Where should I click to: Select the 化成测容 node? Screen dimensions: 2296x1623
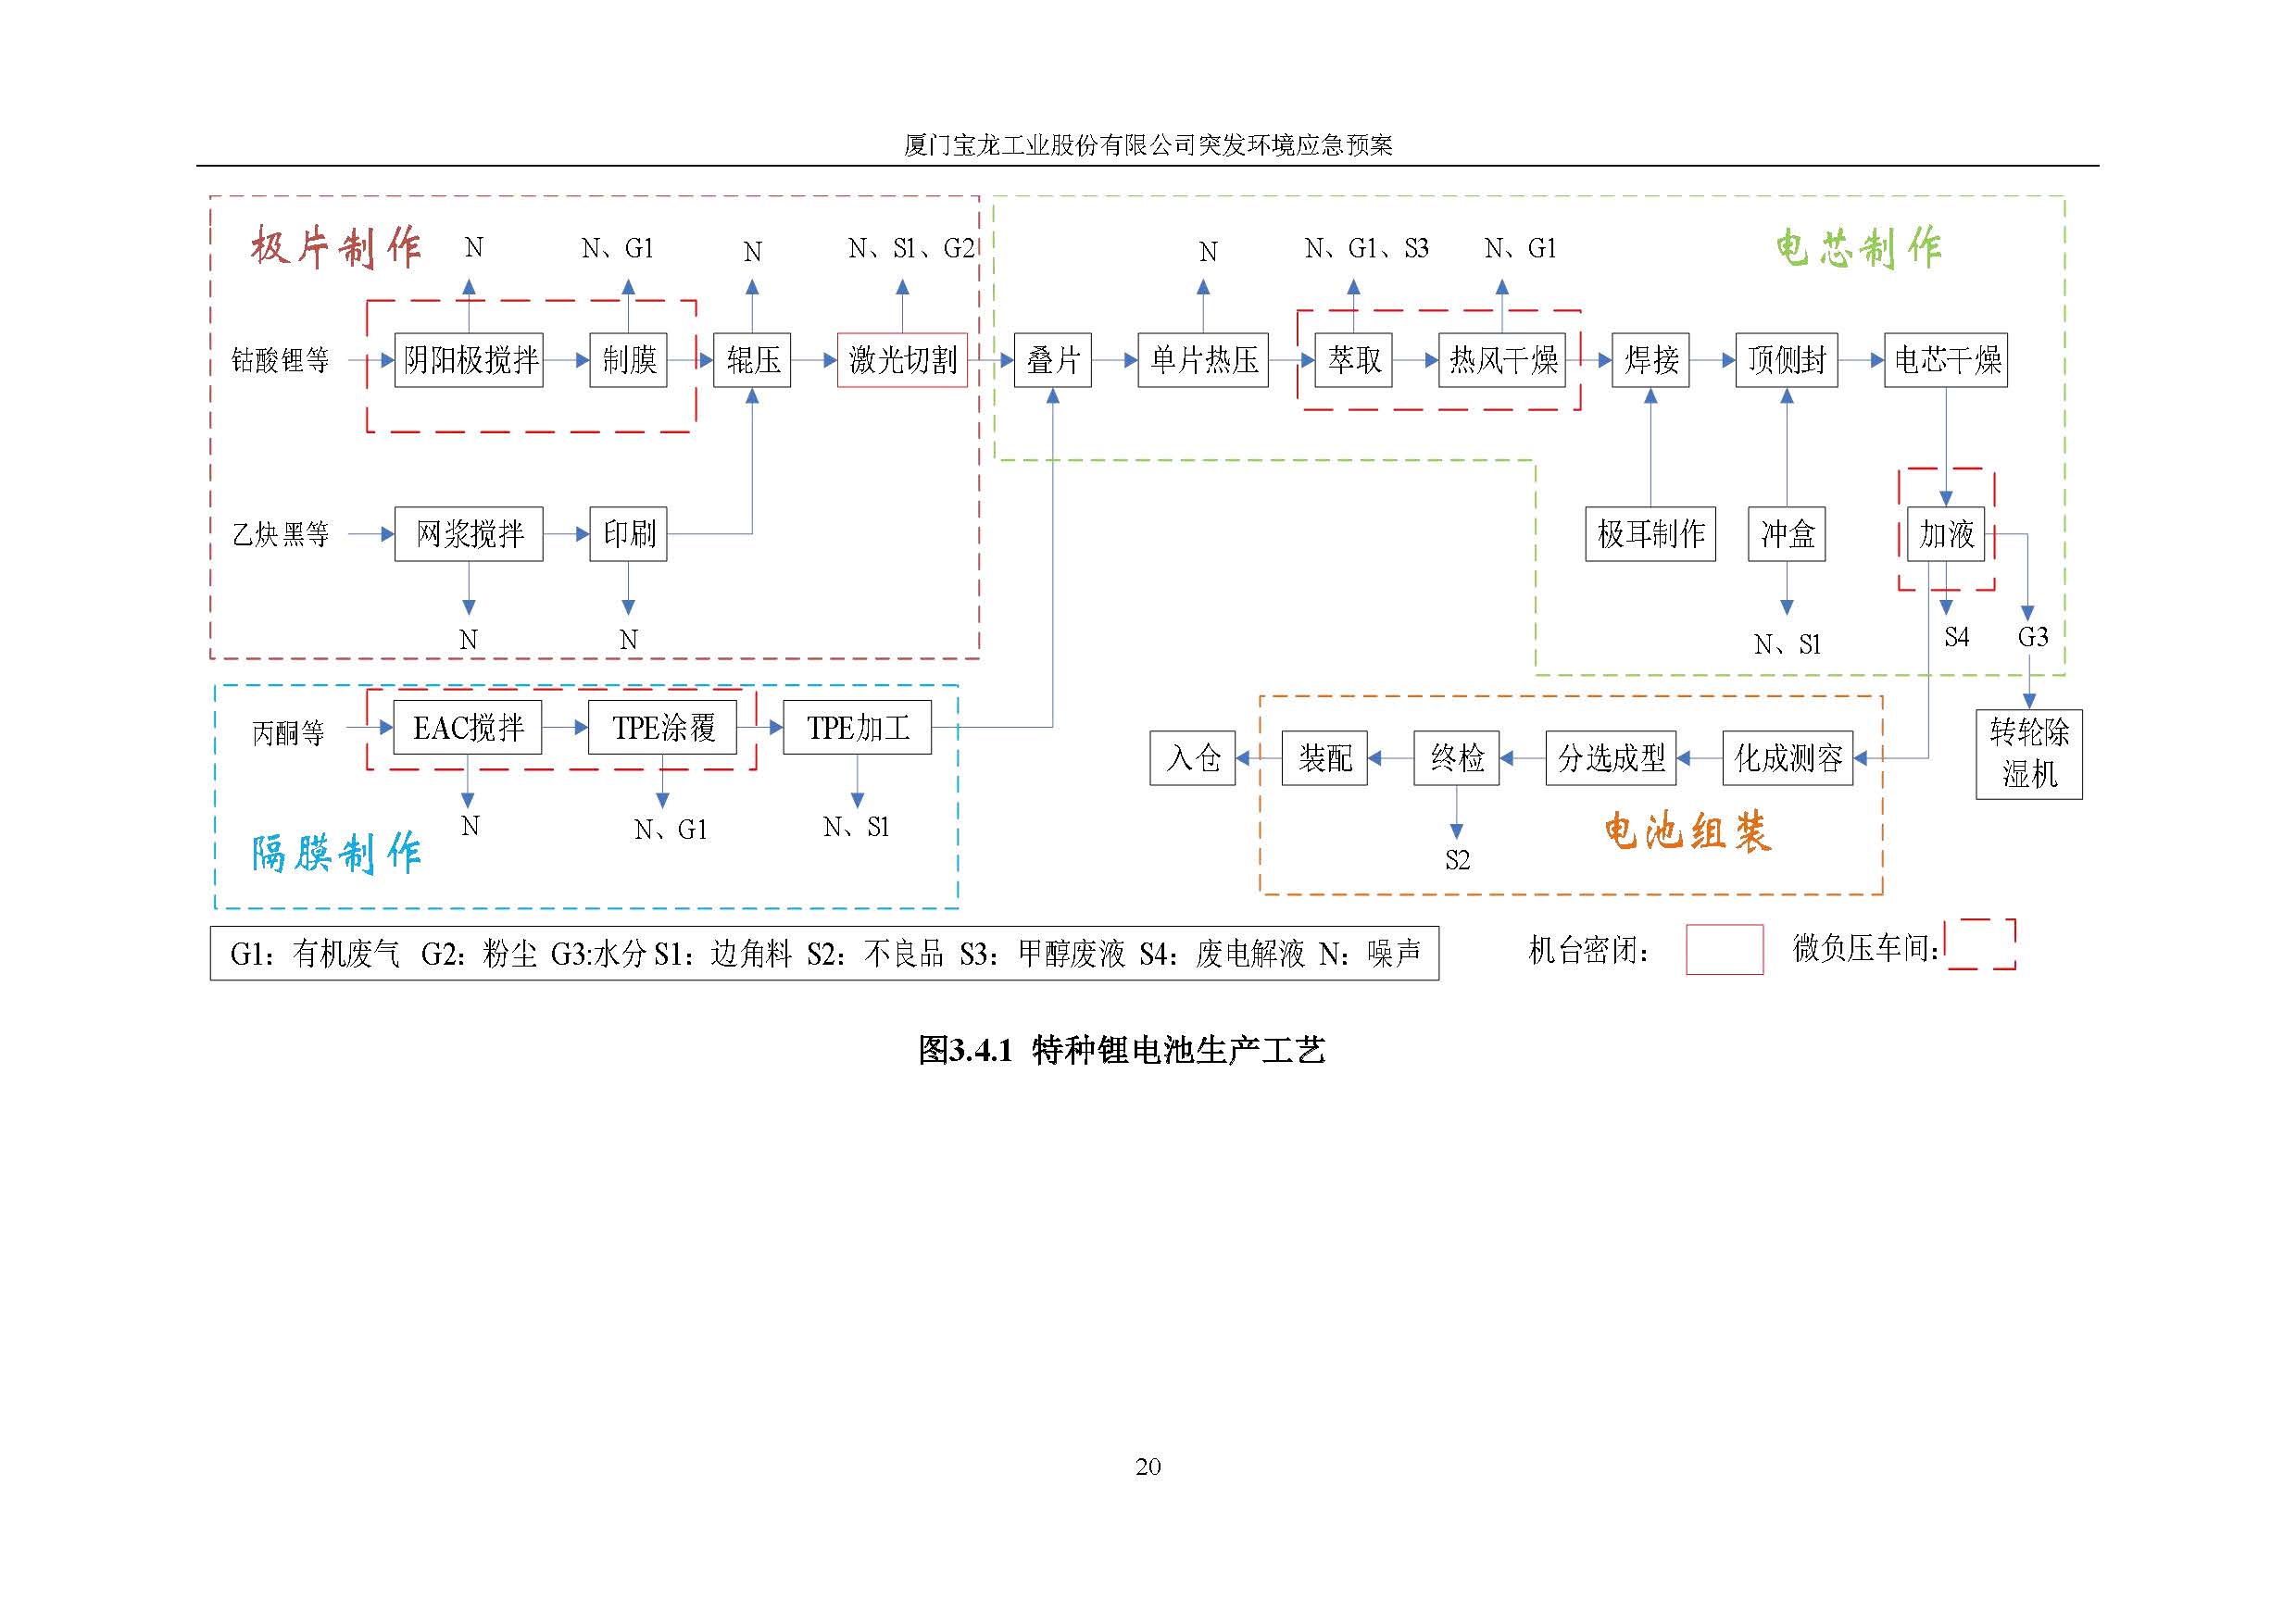coord(1787,757)
